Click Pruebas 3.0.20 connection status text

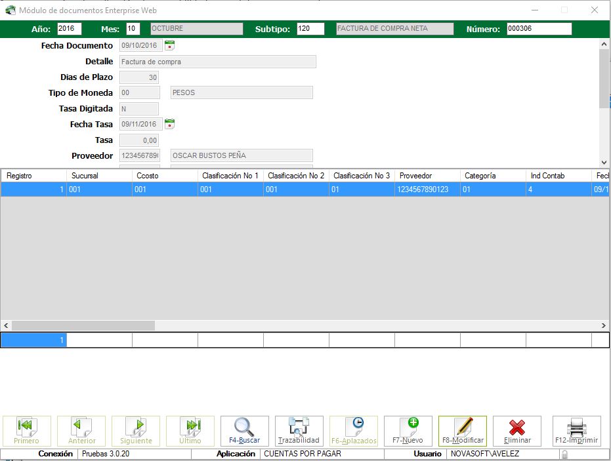coord(106,454)
